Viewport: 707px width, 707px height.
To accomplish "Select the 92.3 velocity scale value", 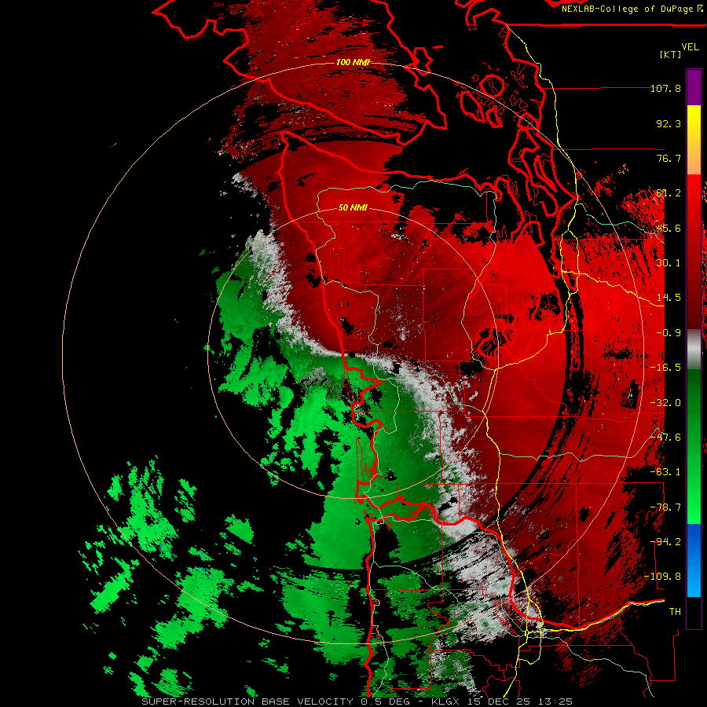I will 669,123.
